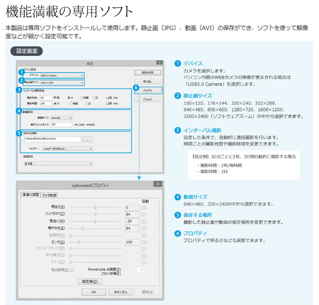The image size is (319, 305).
Task: Select 分 radio button in the 撮影枚数 row
Action: pos(69,98)
